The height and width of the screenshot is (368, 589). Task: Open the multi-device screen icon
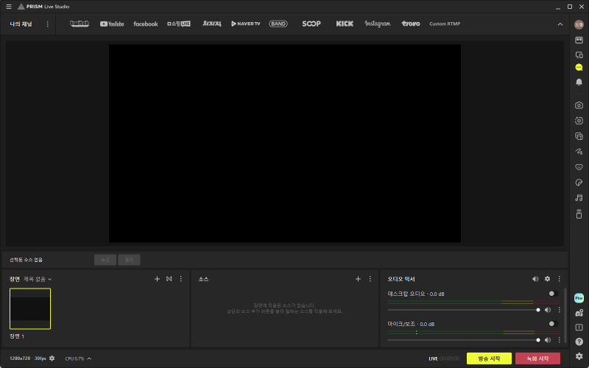579,54
